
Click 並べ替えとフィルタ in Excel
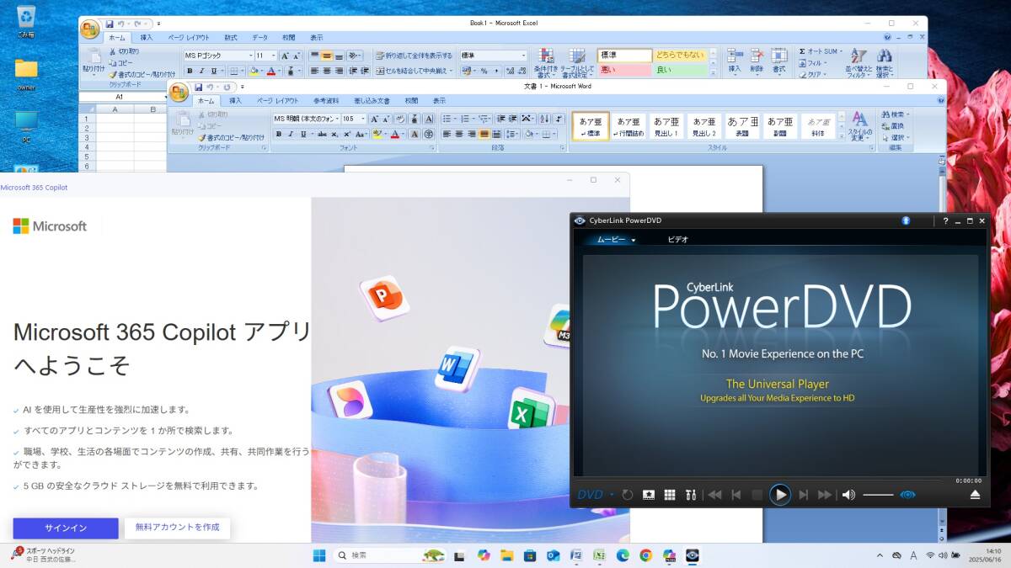pyautogui.click(x=859, y=63)
